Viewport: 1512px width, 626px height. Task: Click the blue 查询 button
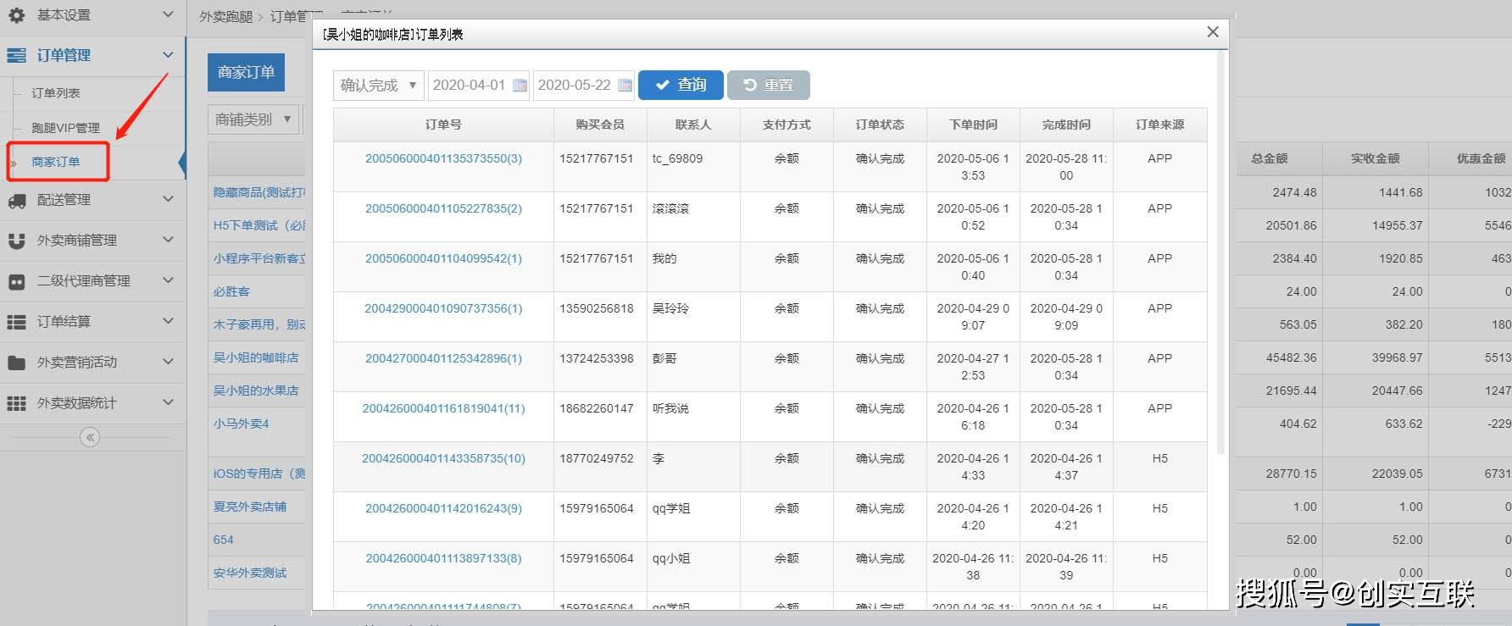pyautogui.click(x=681, y=86)
